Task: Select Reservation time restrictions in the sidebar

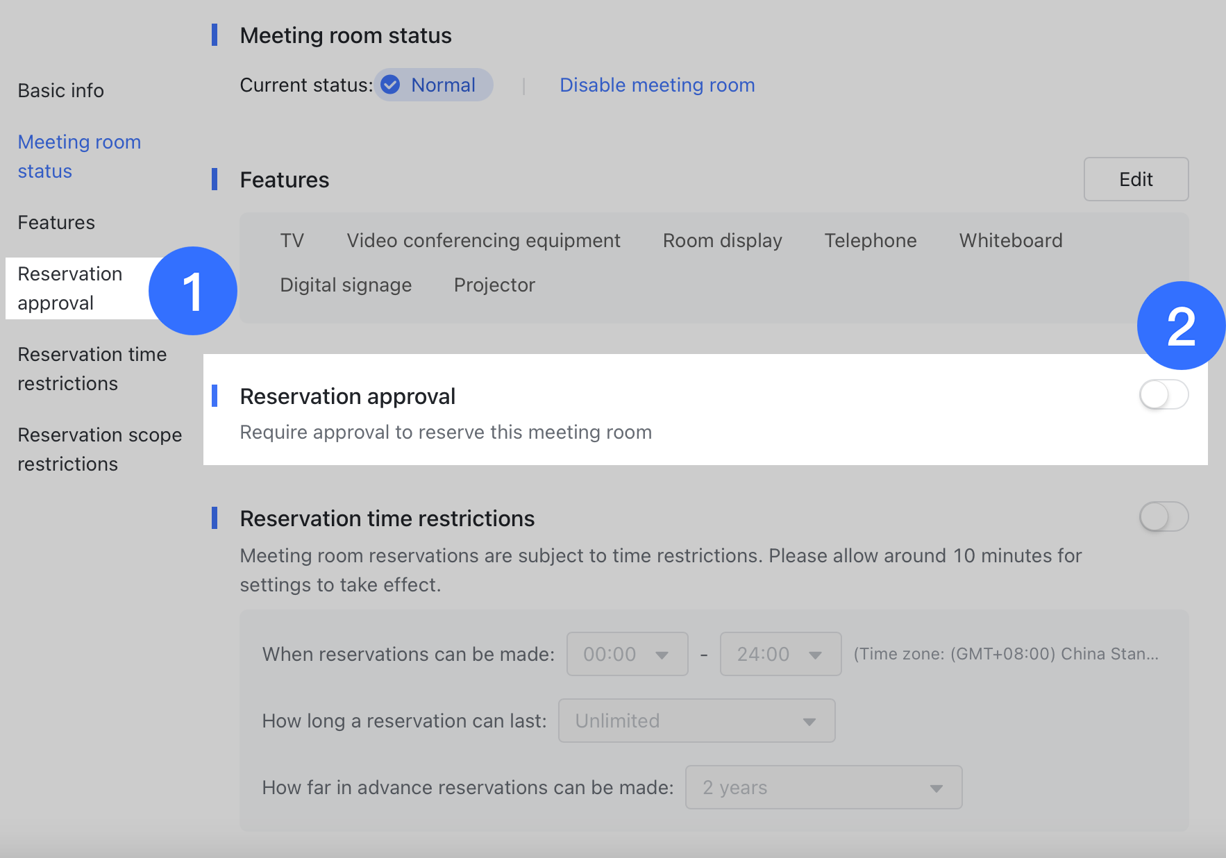Action: [92, 369]
